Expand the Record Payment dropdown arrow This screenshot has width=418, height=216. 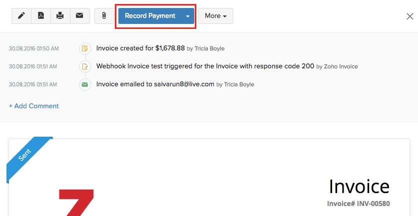click(x=188, y=16)
